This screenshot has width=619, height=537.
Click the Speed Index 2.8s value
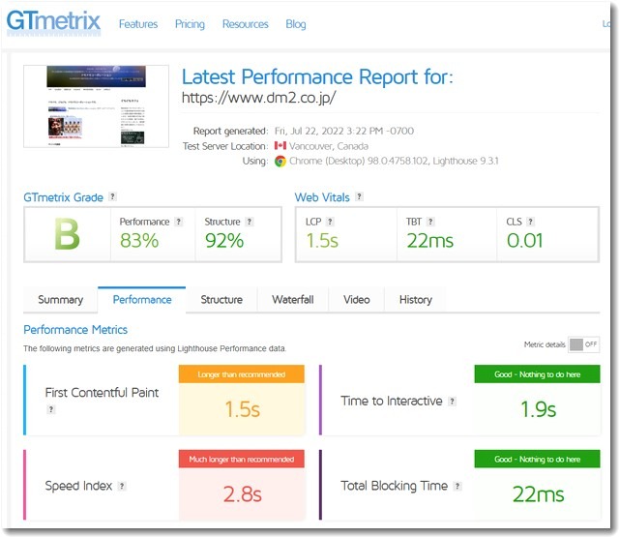(242, 494)
